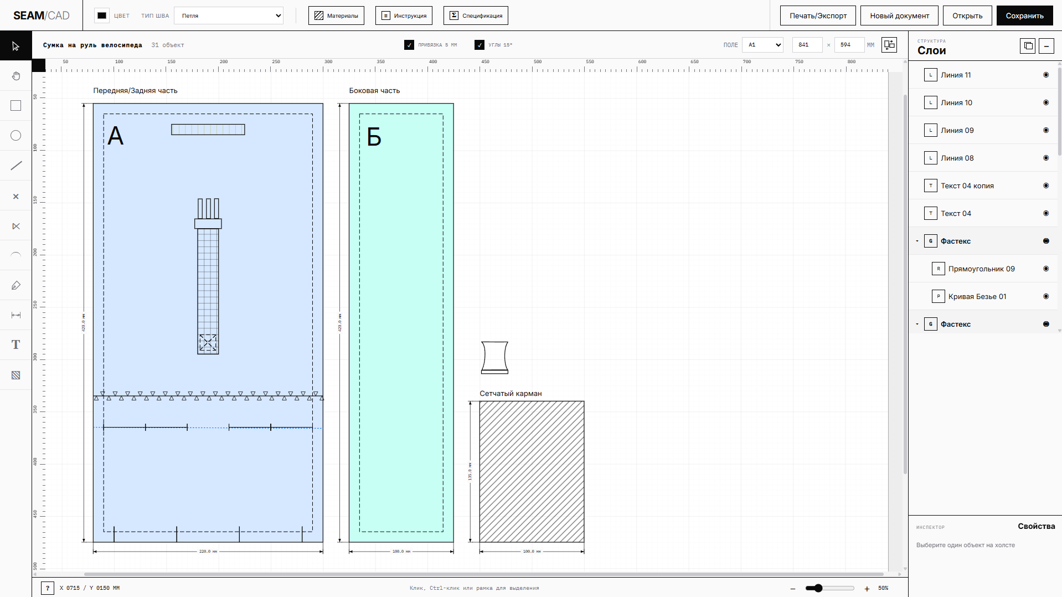The width and height of the screenshot is (1062, 597).
Task: Swap page orientation icon
Action: pos(889,45)
